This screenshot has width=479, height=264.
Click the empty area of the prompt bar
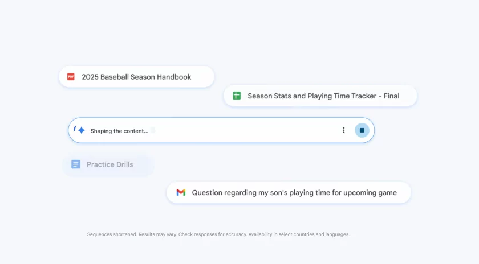[245, 130]
